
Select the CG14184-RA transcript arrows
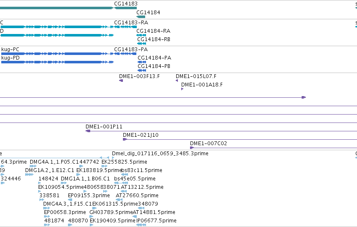(141, 35)
